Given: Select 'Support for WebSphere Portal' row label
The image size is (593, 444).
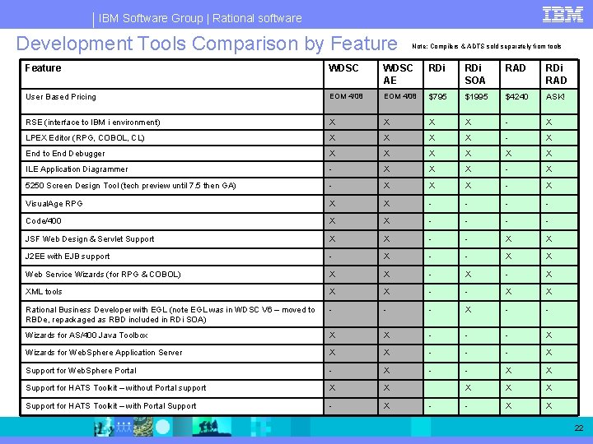Looking at the screenshot, I should (81, 371).
